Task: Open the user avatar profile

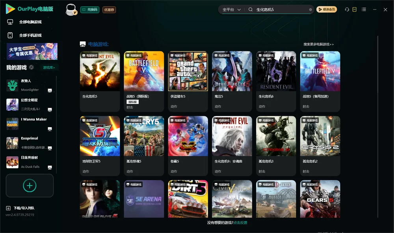Action: pyautogui.click(x=71, y=9)
